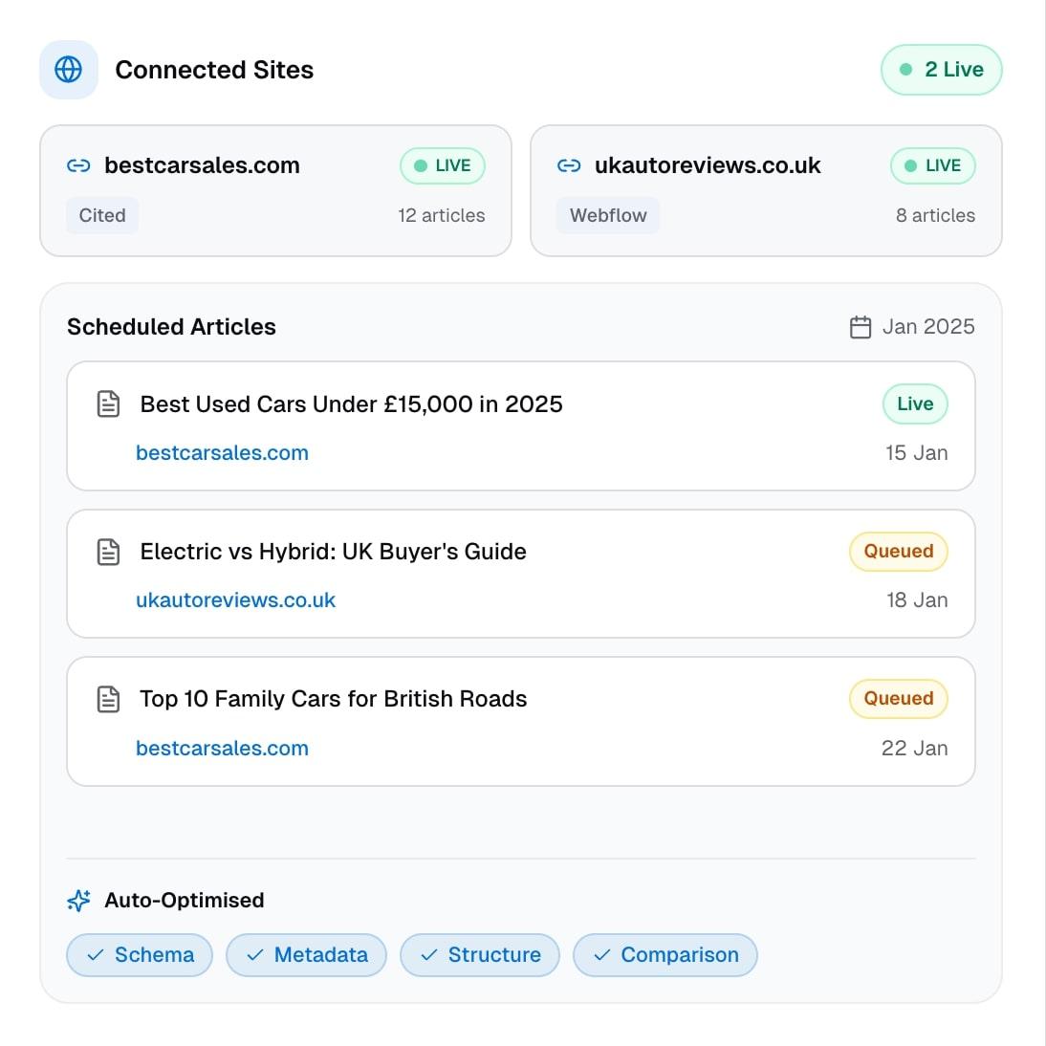
Task: Click the Queued badge on Top 10 Family Cars
Action: coord(899,699)
